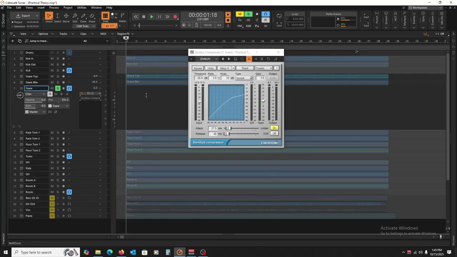Unsolo the Snare track

(57, 88)
